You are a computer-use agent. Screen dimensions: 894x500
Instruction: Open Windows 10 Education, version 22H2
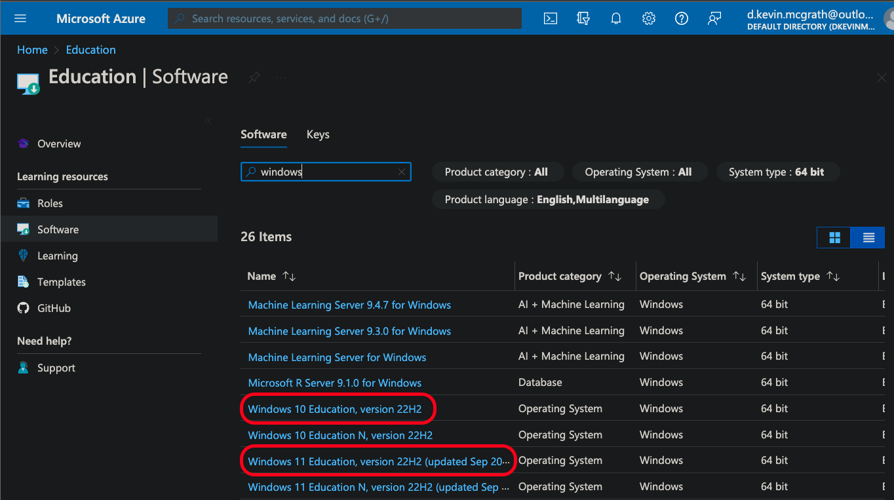[x=334, y=409]
